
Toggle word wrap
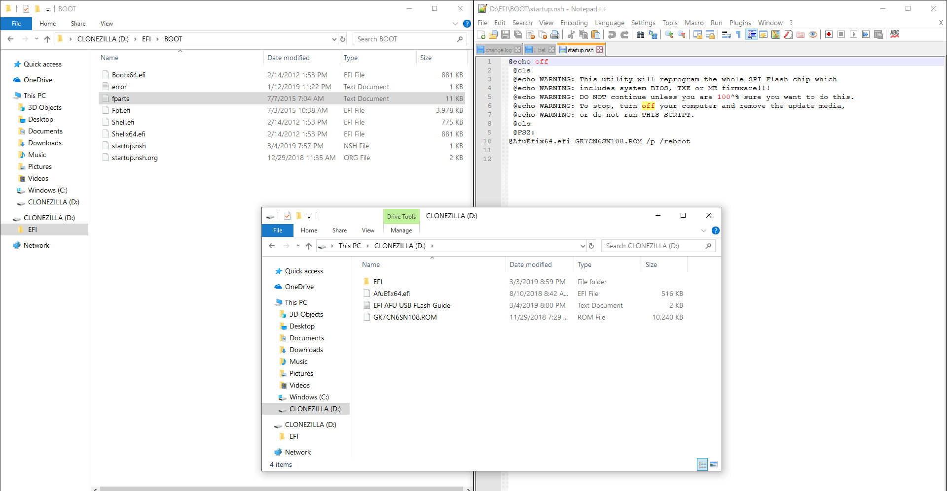(x=726, y=34)
